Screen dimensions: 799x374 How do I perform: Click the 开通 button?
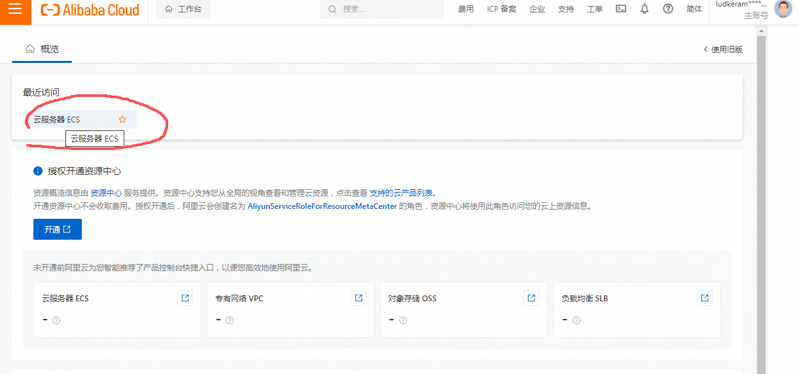[58, 229]
